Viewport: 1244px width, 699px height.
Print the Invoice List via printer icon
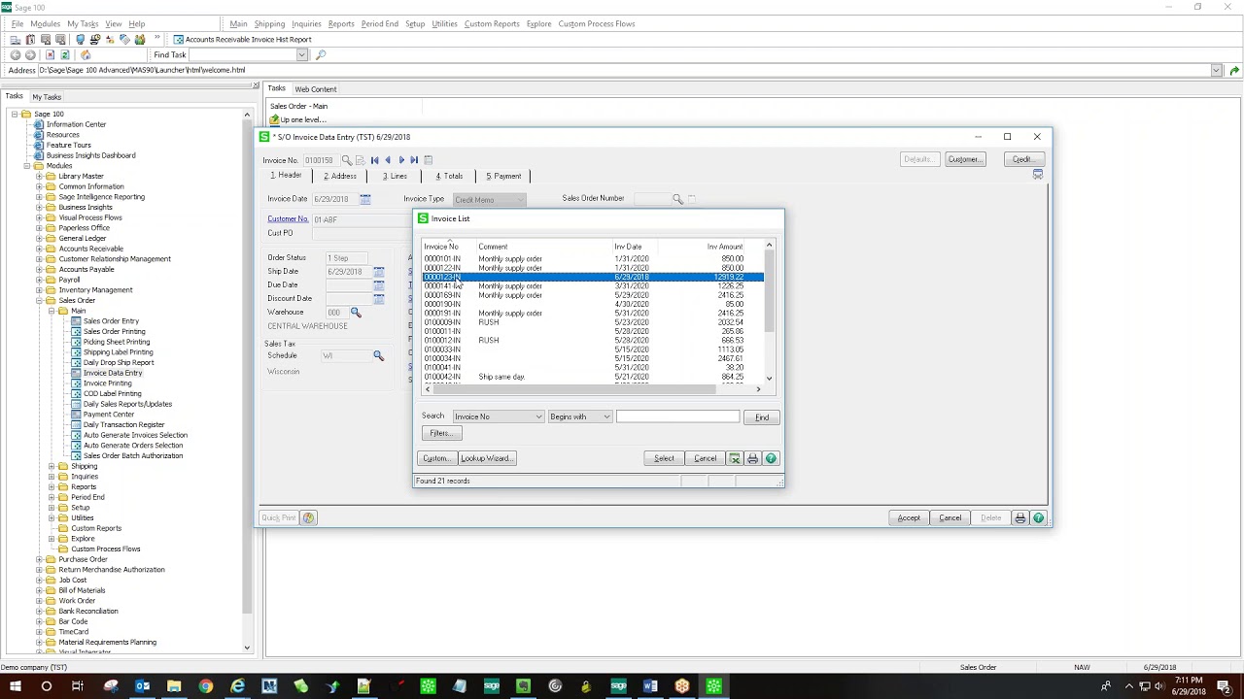point(752,458)
